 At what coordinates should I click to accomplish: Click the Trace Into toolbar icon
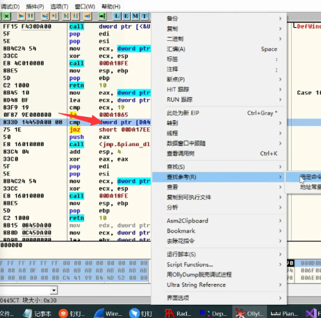tap(66, 16)
